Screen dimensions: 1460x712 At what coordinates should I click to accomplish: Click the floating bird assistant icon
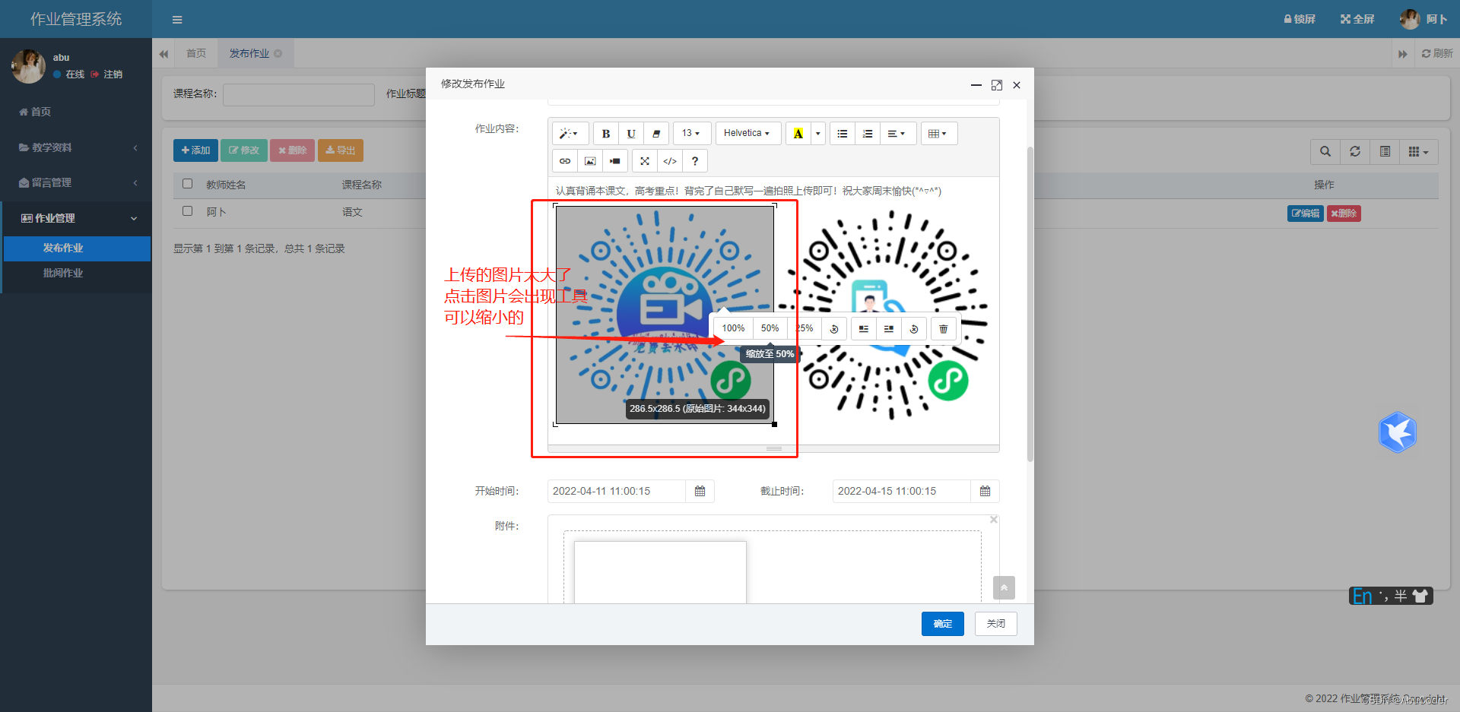[1398, 432]
